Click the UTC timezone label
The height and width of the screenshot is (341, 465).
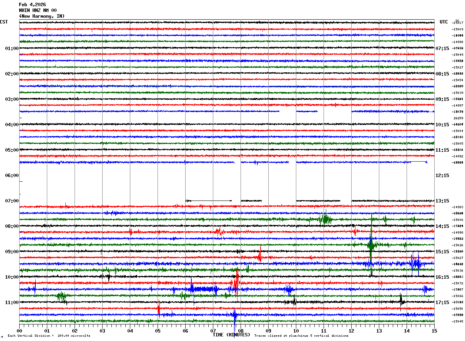pyautogui.click(x=444, y=22)
